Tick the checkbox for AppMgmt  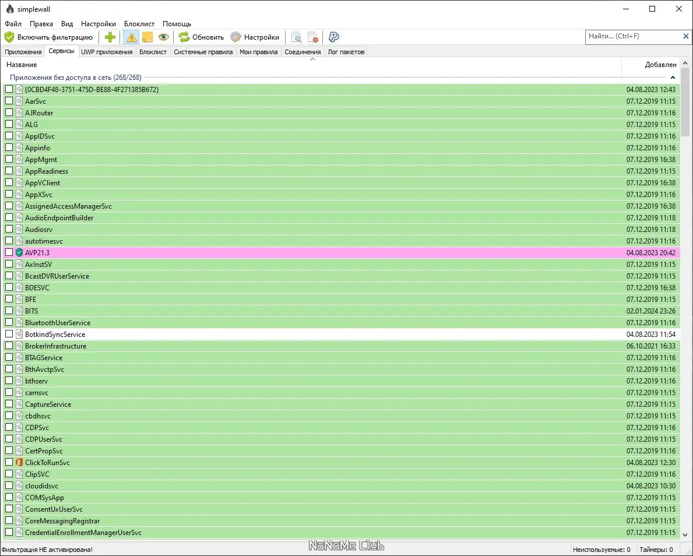tap(9, 159)
